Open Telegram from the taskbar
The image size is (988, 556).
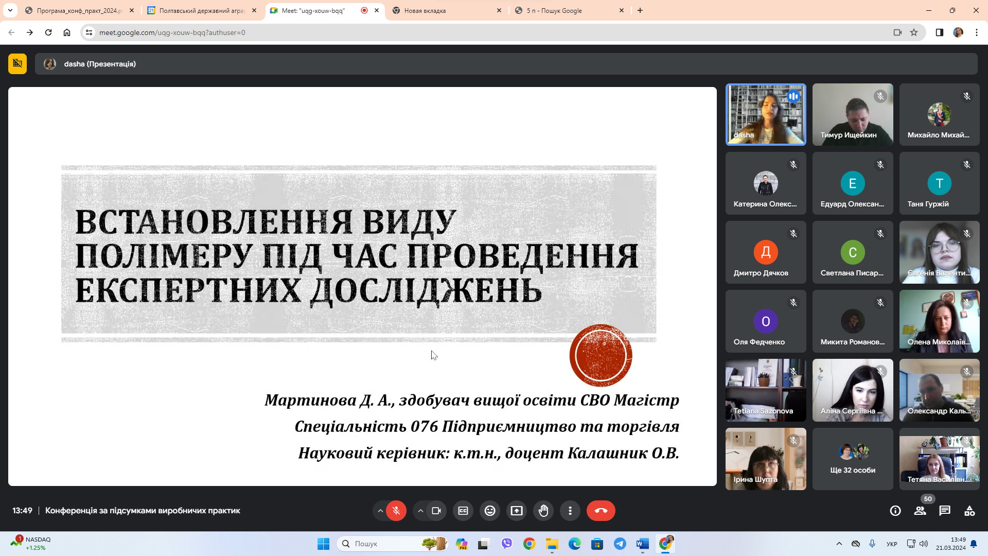click(x=620, y=544)
